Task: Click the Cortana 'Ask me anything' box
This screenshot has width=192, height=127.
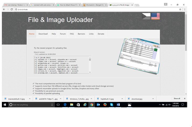Action: [31, 105]
